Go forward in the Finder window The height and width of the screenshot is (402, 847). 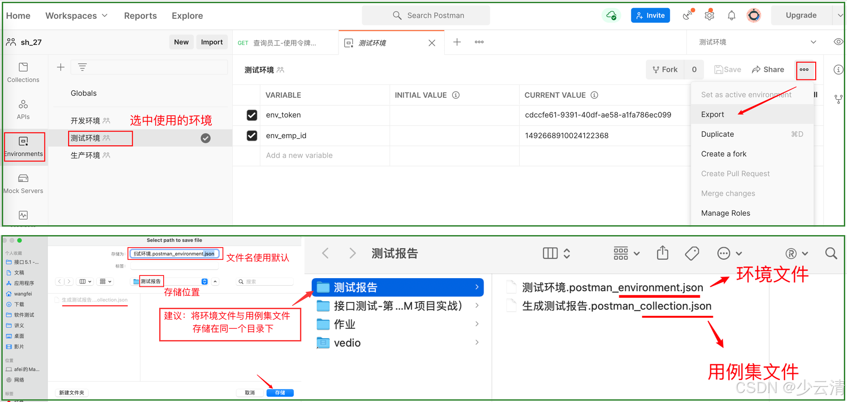click(352, 253)
